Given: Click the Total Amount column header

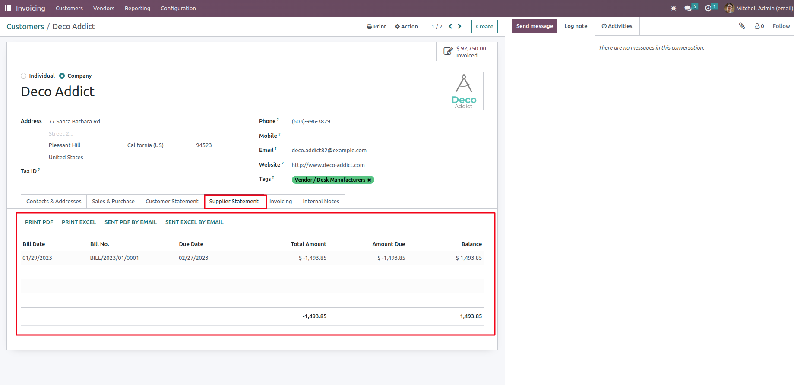Looking at the screenshot, I should click(309, 244).
